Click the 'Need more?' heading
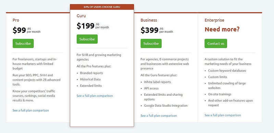 pos(222,29)
